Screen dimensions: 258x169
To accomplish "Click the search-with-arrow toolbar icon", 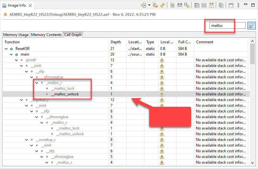I will click(x=187, y=5).
